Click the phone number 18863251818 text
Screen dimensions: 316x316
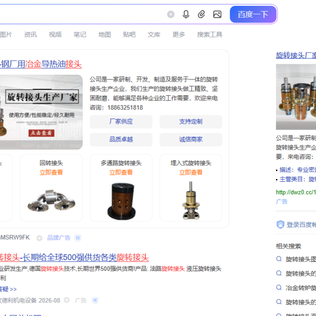pyautogui.click(x=125, y=107)
